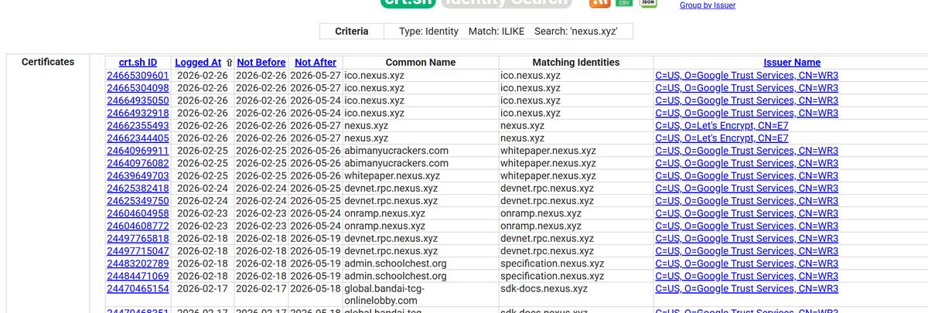This screenshot has width=928, height=313.
Task: Open certificate ID 24625349750
Action: coord(138,201)
